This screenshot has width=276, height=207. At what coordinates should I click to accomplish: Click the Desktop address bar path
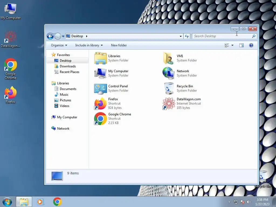[x=77, y=36]
